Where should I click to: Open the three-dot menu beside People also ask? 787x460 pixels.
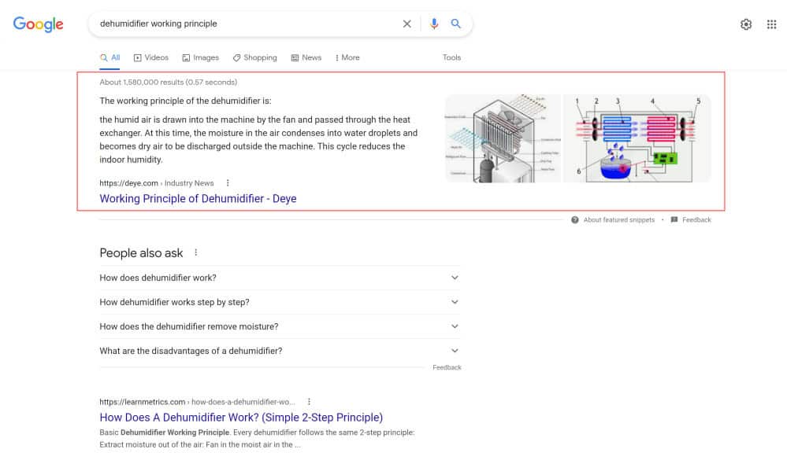pos(196,253)
